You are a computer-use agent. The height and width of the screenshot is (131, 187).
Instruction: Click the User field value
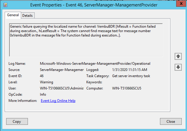[x=62, y=88]
